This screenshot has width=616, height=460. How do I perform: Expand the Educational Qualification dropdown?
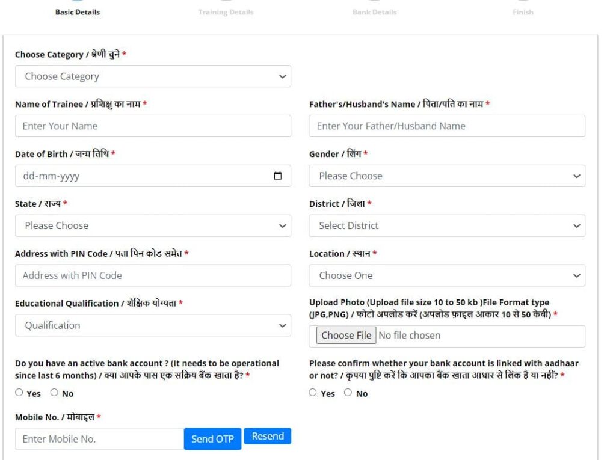(153, 325)
